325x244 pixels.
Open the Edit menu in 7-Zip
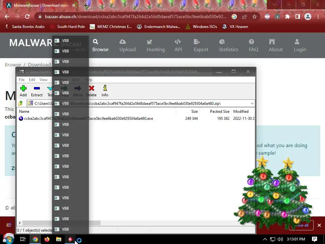pyautogui.click(x=32, y=80)
